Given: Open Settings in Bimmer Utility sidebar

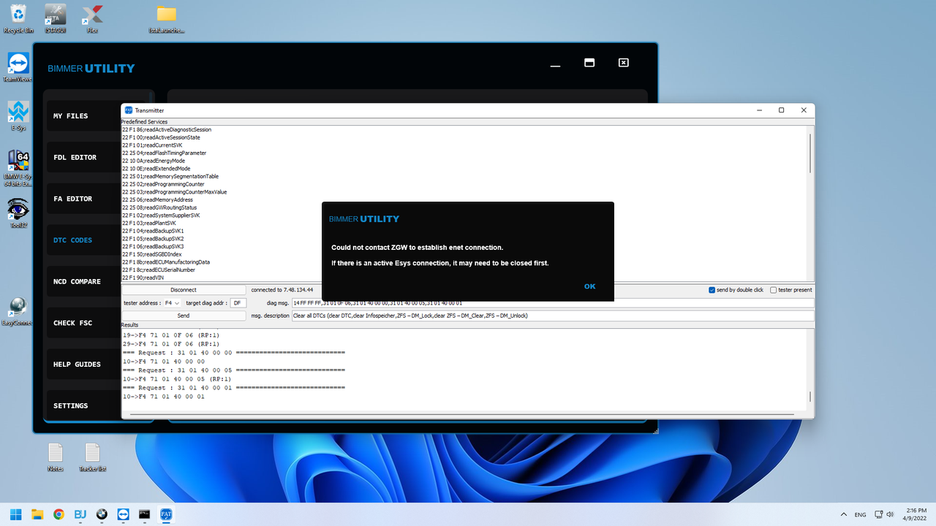Looking at the screenshot, I should (x=83, y=405).
